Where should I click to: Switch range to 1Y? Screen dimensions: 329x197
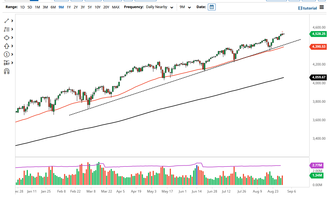point(69,7)
